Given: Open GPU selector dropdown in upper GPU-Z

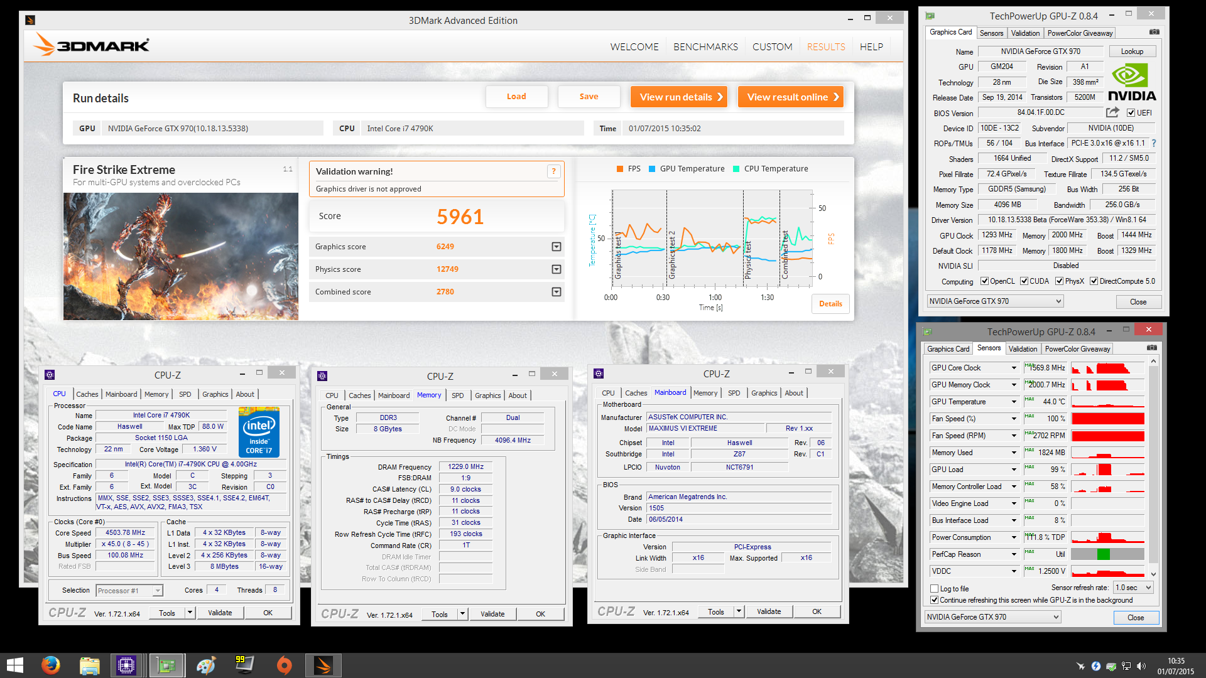Looking at the screenshot, I should pos(995,301).
